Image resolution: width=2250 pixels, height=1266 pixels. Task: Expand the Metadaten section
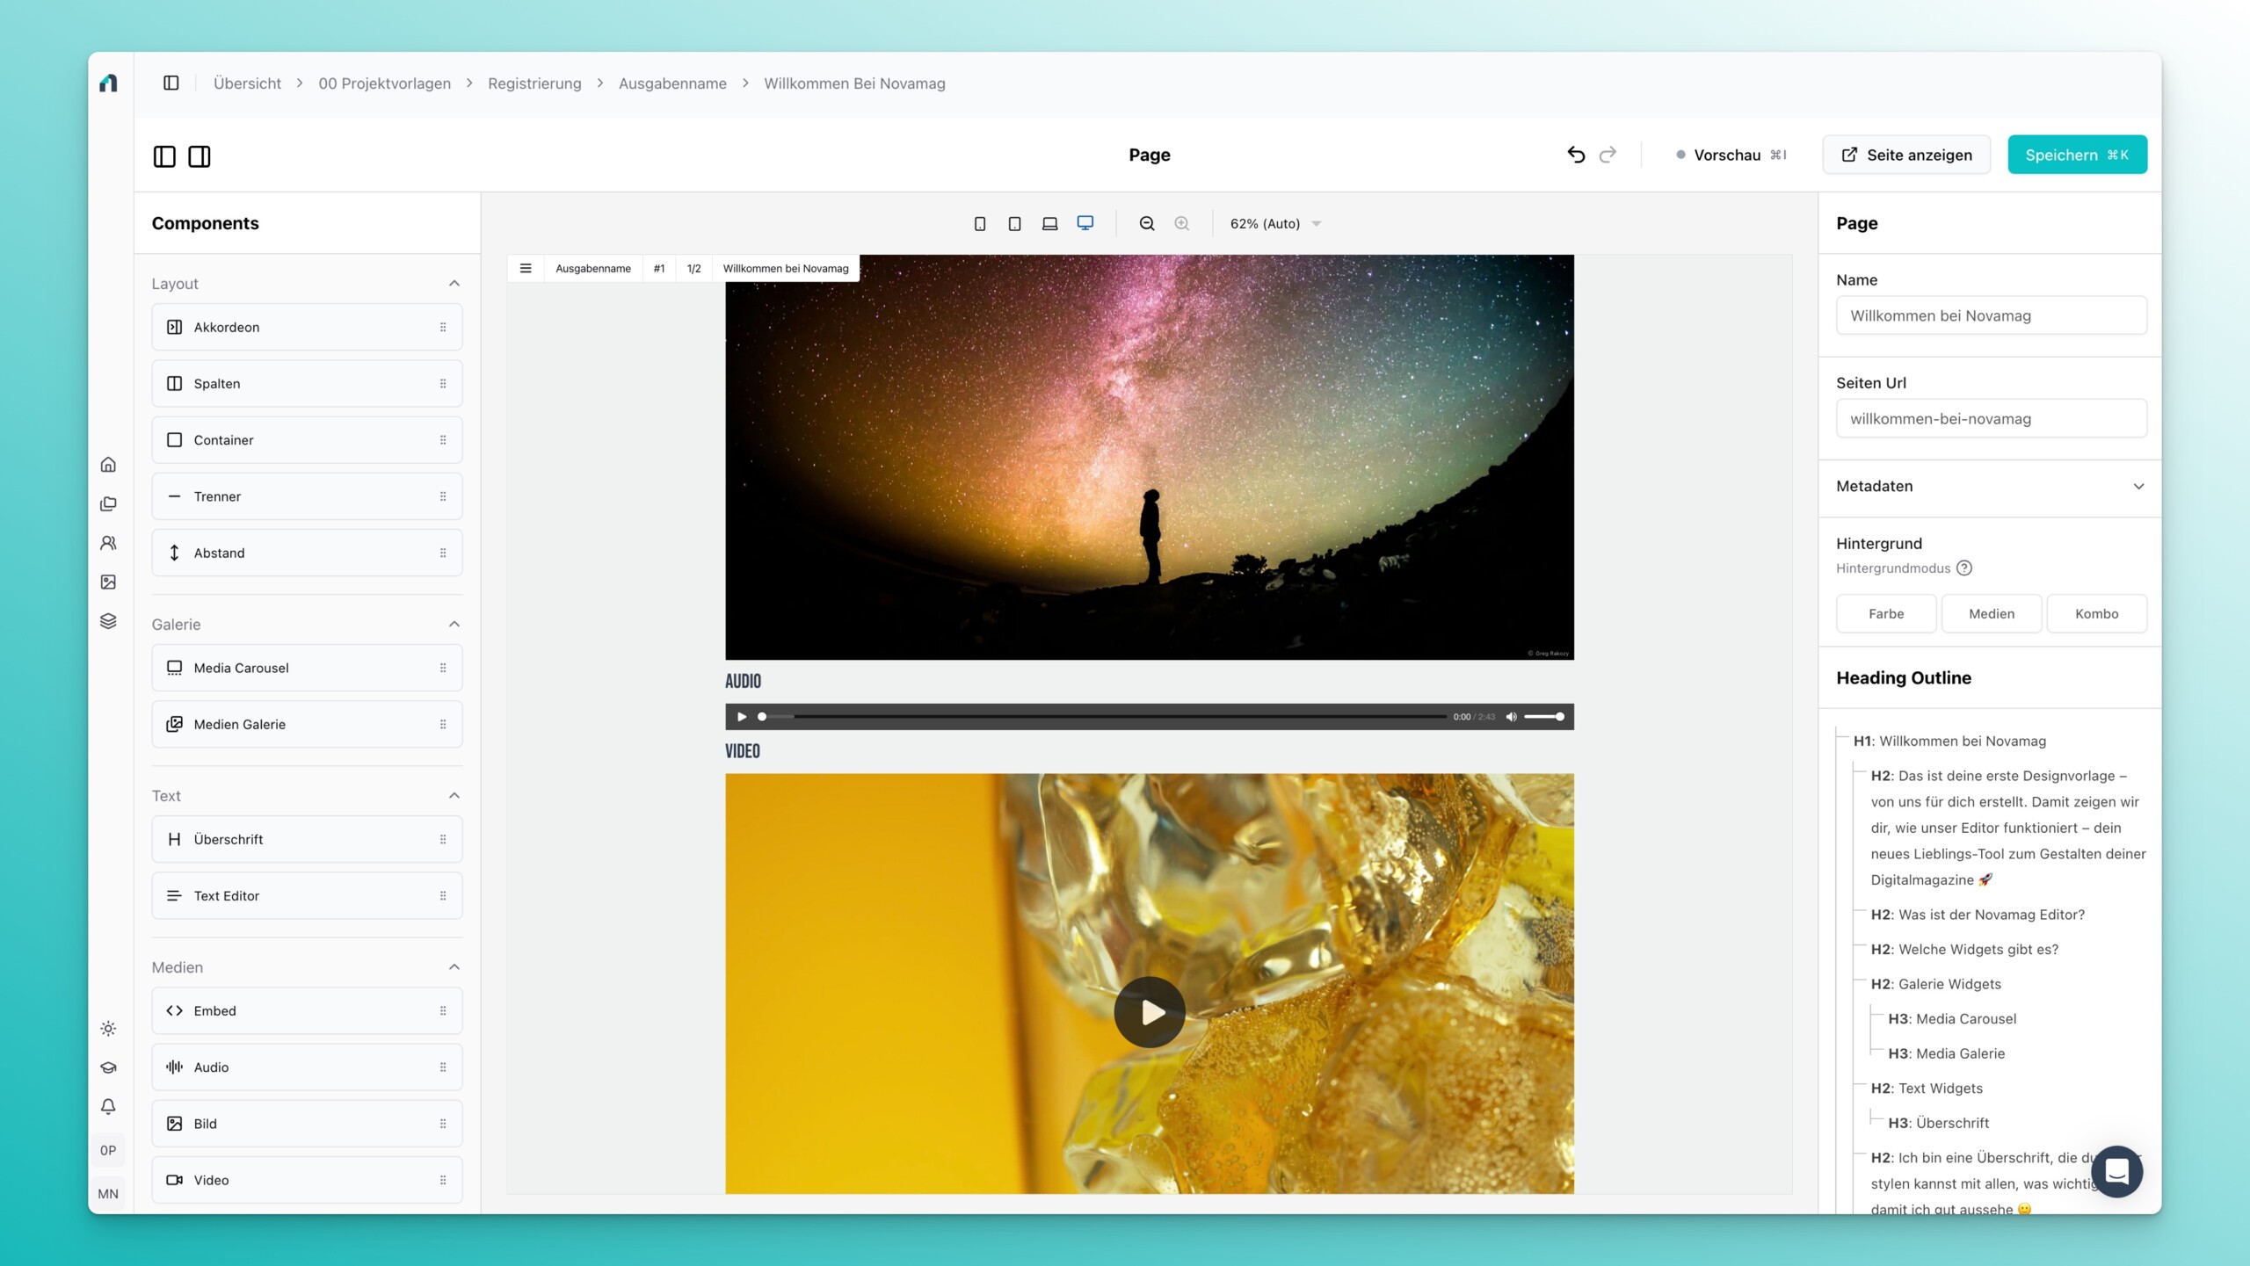(1991, 486)
